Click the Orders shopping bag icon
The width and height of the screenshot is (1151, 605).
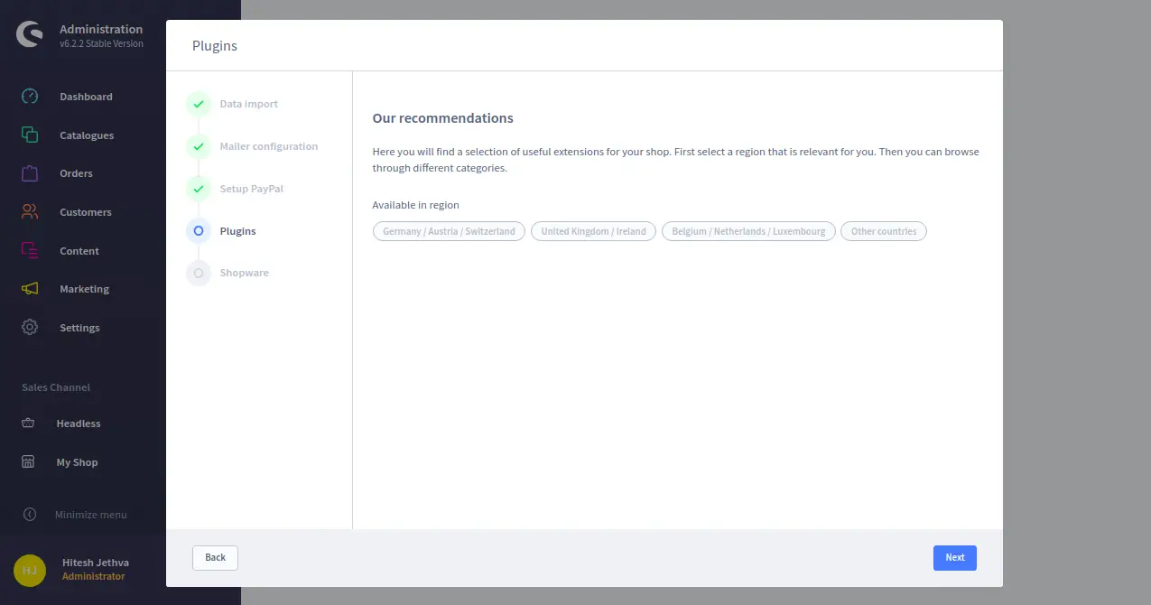coord(30,173)
